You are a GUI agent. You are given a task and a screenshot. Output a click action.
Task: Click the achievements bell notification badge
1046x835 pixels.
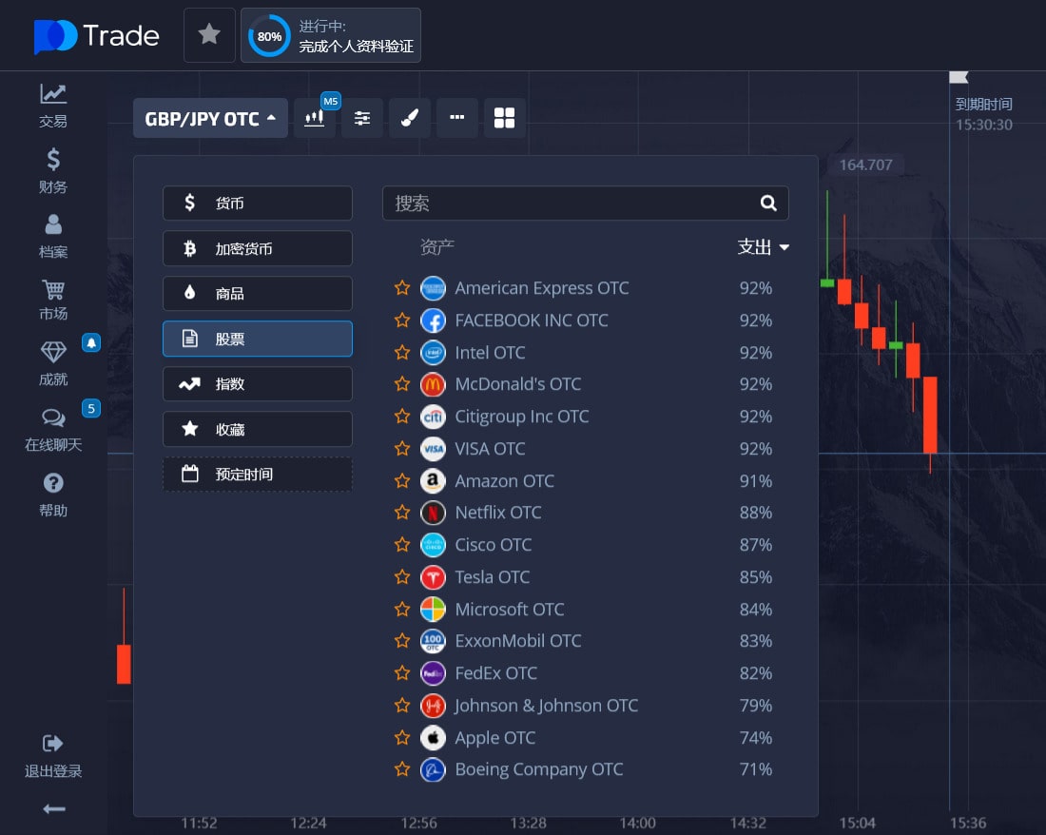[91, 342]
